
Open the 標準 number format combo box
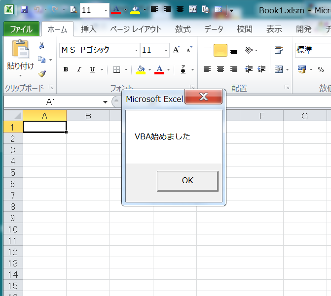coord(313,50)
